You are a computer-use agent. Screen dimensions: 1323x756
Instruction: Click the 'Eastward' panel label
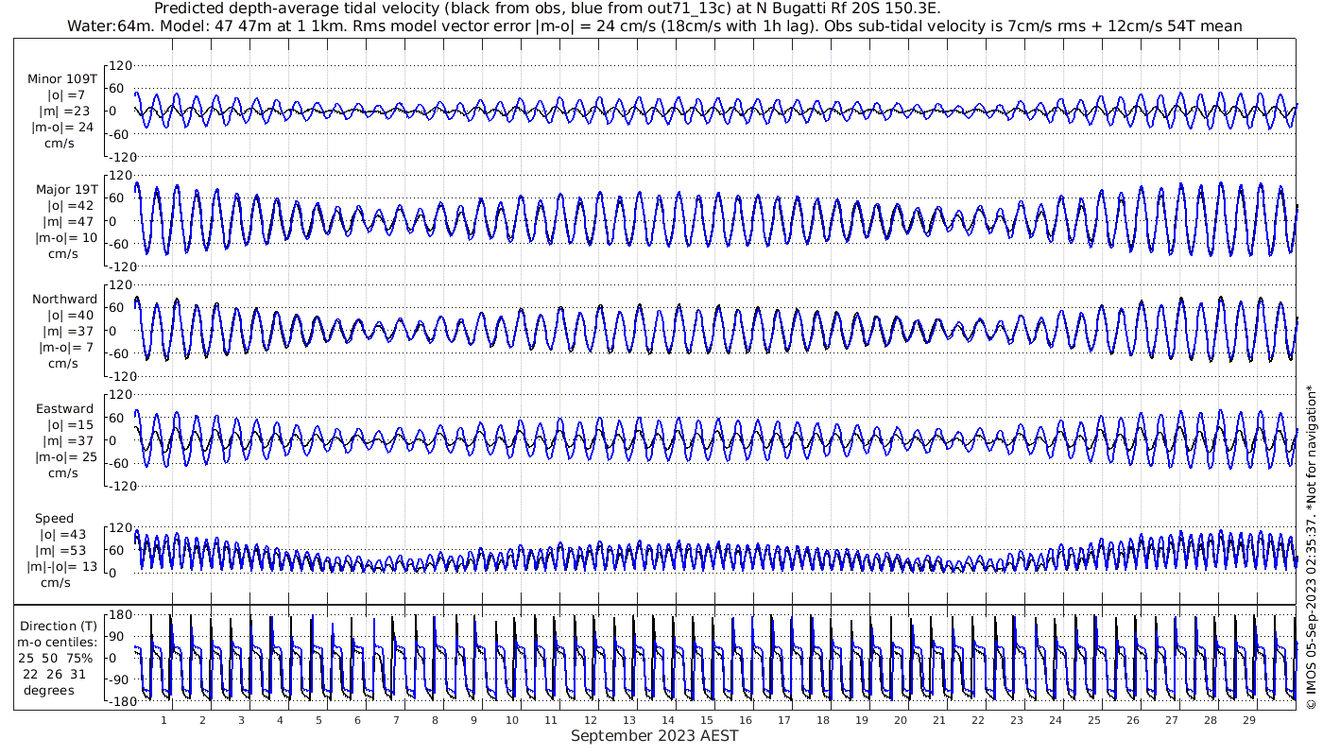coord(64,409)
